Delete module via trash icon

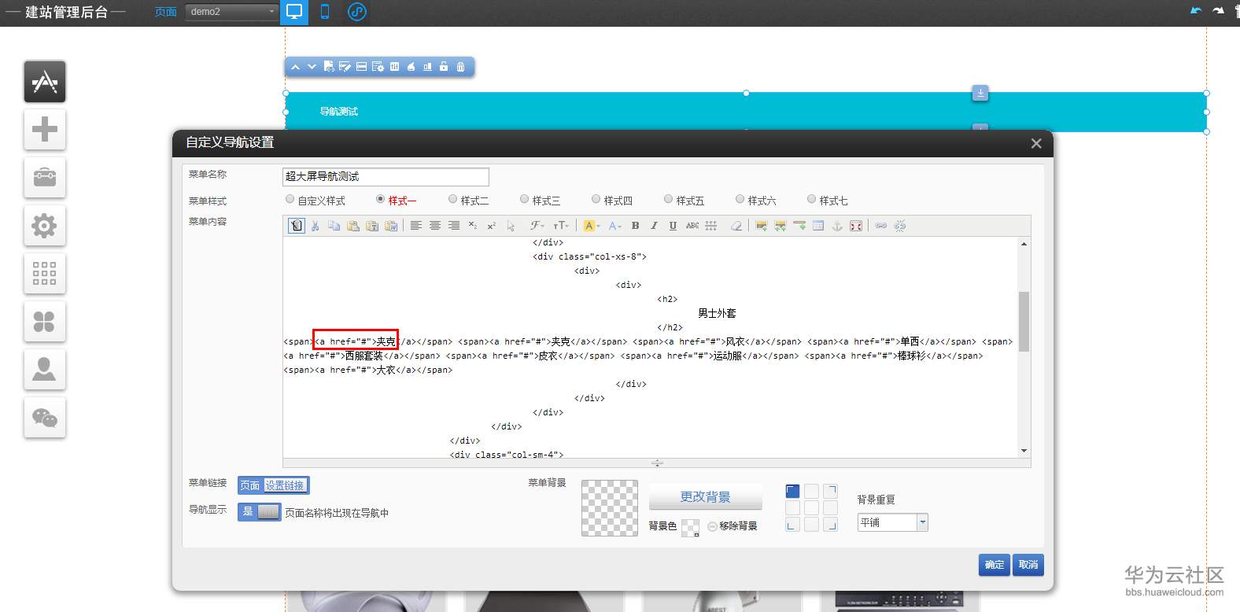tap(460, 67)
